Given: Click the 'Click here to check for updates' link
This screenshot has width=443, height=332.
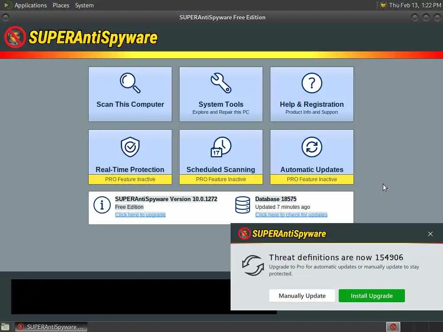Looking at the screenshot, I should (x=291, y=215).
